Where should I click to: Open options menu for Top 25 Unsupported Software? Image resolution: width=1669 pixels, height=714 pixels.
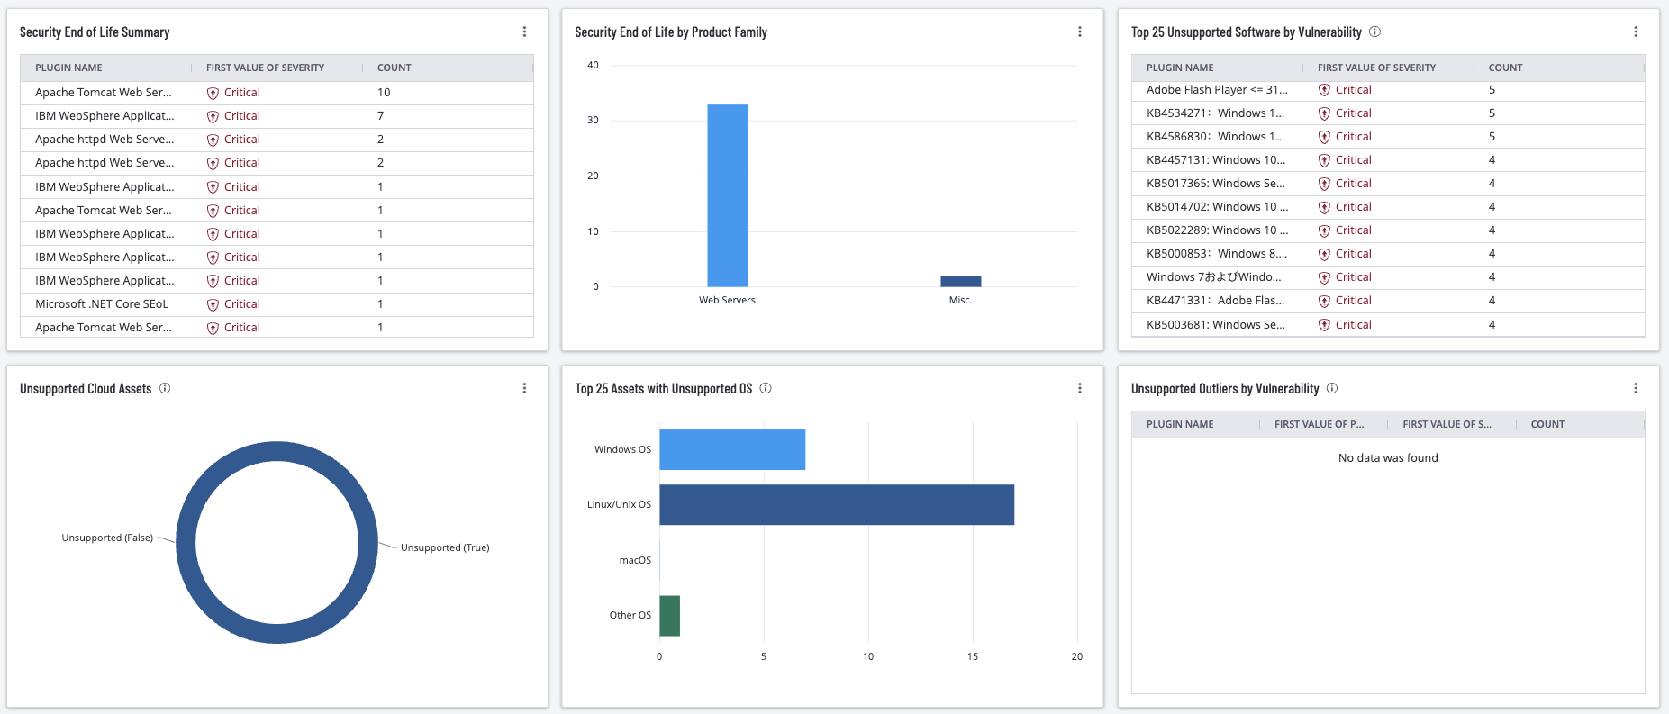1636,32
